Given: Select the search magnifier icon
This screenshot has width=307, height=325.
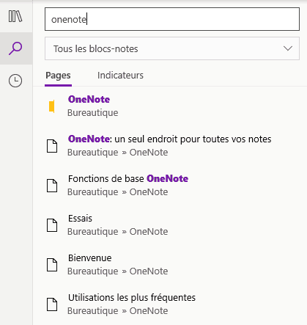Looking at the screenshot, I should (15, 48).
